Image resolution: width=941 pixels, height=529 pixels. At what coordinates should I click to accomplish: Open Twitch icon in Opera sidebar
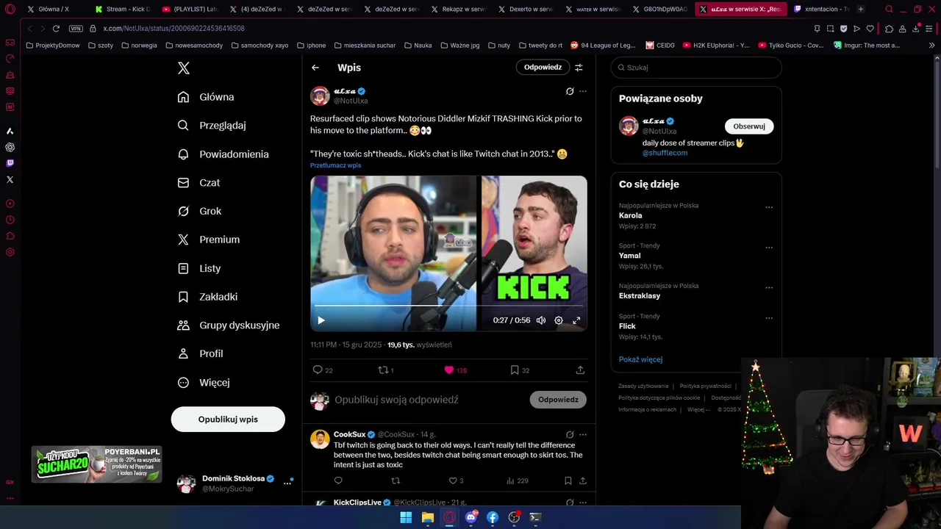point(10,163)
